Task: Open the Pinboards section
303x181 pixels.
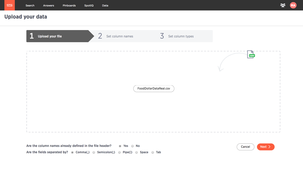Action: tap(69, 5)
